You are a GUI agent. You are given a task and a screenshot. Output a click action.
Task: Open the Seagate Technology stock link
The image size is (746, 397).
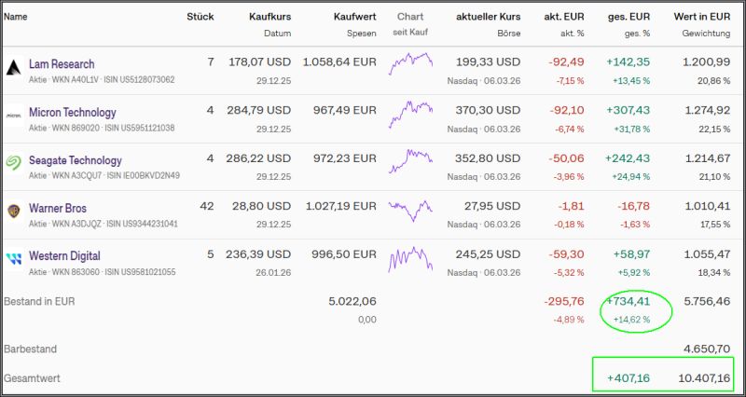click(x=76, y=160)
